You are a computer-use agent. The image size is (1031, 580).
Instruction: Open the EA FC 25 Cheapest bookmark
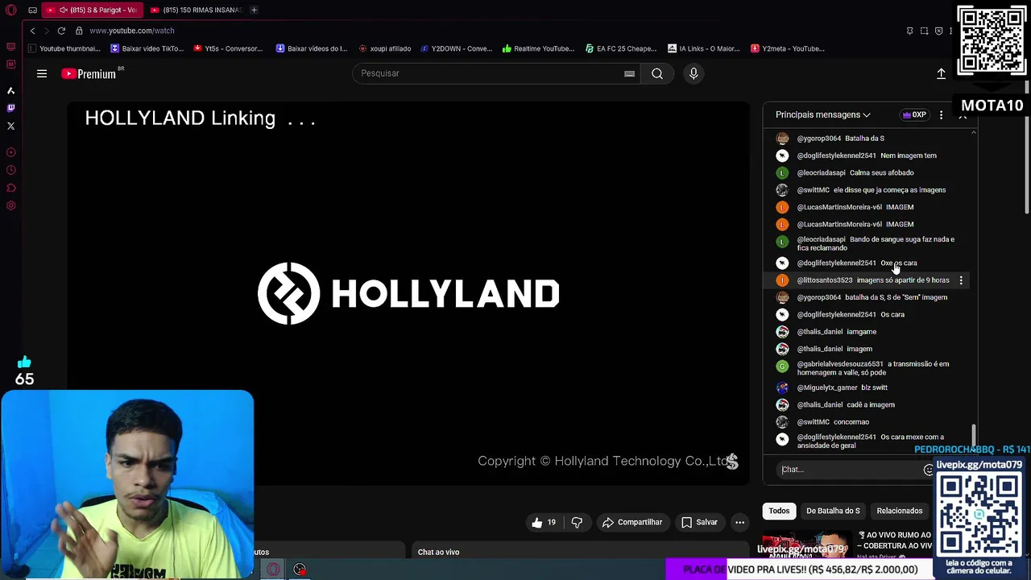pyautogui.click(x=621, y=48)
